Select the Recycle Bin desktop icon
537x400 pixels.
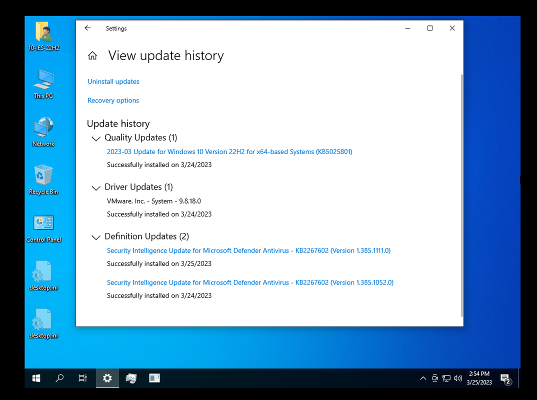43,180
